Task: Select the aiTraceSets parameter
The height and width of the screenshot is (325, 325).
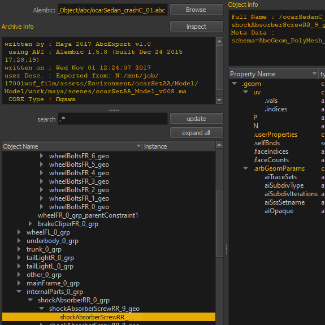Action: coord(281,177)
